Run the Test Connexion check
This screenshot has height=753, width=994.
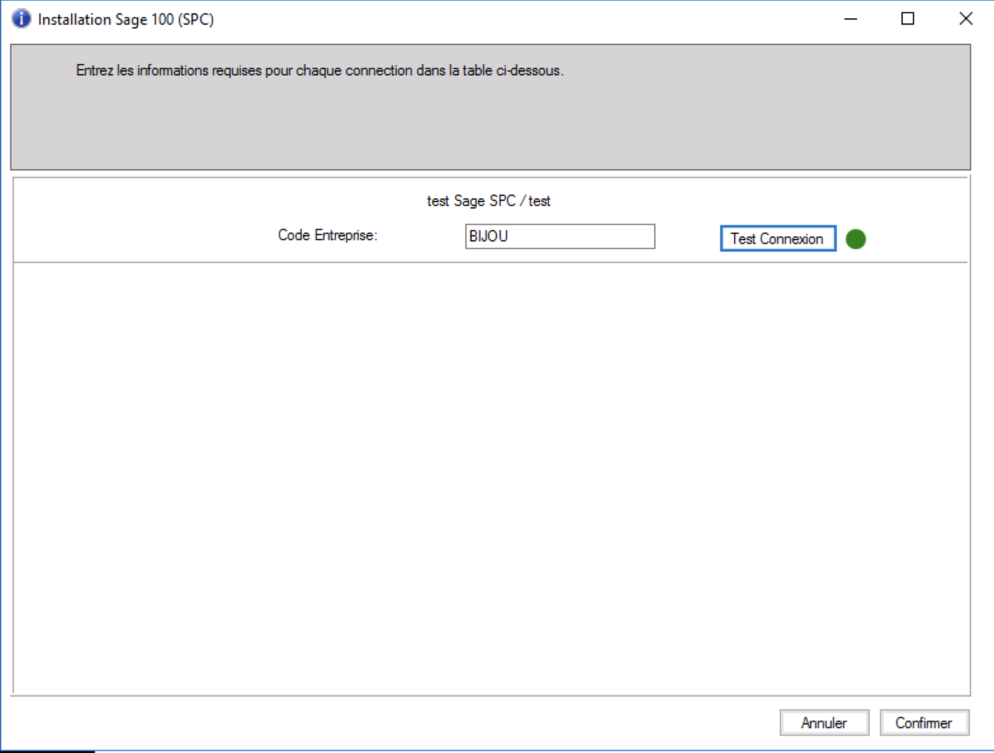pyautogui.click(x=778, y=239)
